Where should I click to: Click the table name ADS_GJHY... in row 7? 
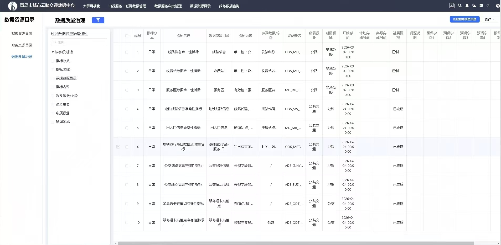pos(294,166)
